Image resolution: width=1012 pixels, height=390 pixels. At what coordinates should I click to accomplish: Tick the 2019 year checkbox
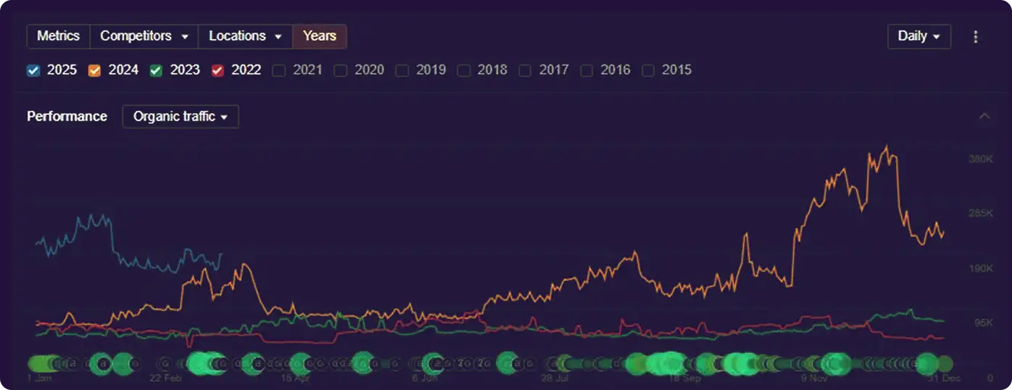click(x=402, y=70)
